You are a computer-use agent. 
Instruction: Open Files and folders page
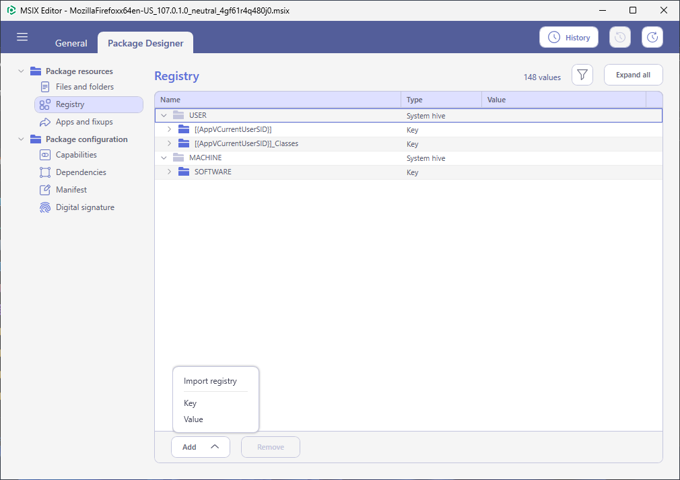click(85, 87)
